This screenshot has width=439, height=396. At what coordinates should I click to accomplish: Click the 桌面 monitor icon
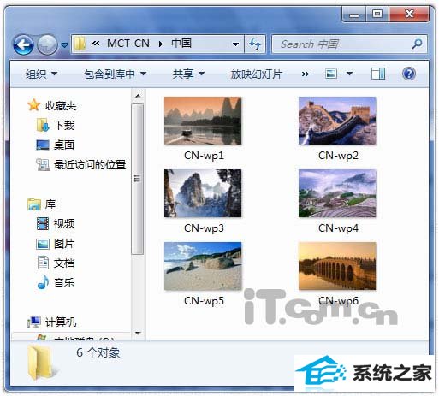click(43, 145)
